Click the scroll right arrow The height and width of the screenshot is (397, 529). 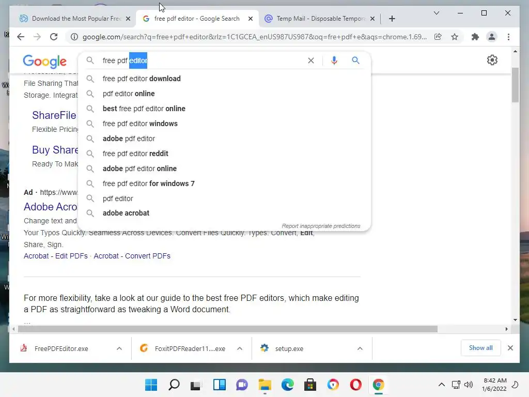tap(506, 329)
